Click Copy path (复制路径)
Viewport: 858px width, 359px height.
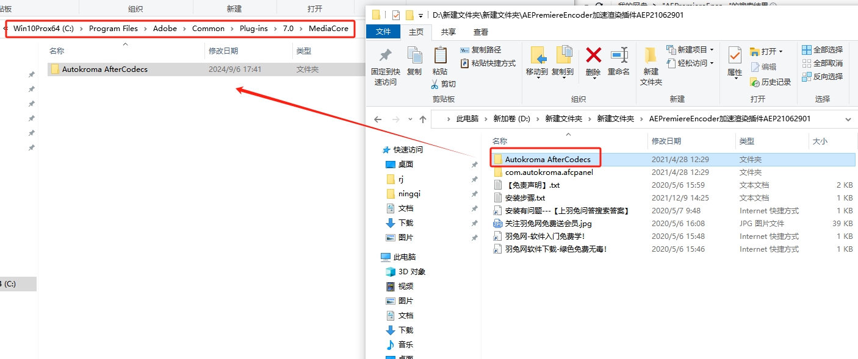pos(480,50)
